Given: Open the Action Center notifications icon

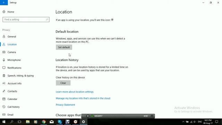Looking at the screenshot, I should [216, 122].
